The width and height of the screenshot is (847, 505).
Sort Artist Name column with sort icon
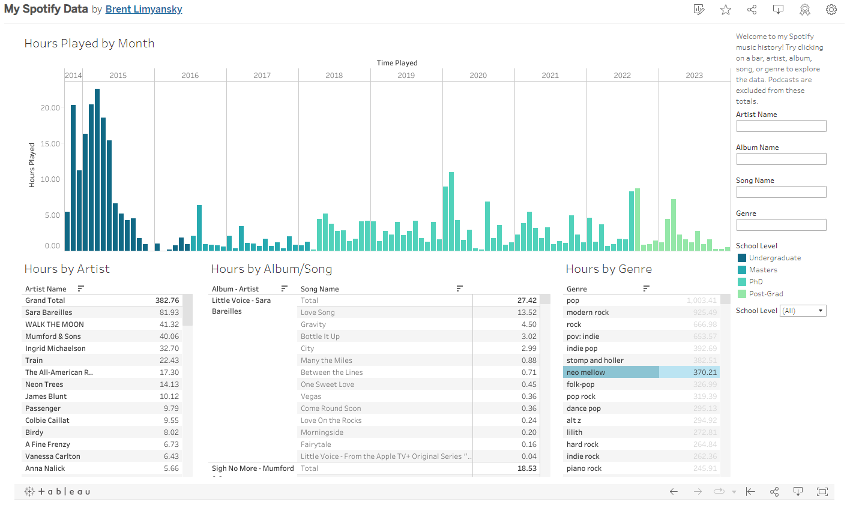pyautogui.click(x=81, y=288)
